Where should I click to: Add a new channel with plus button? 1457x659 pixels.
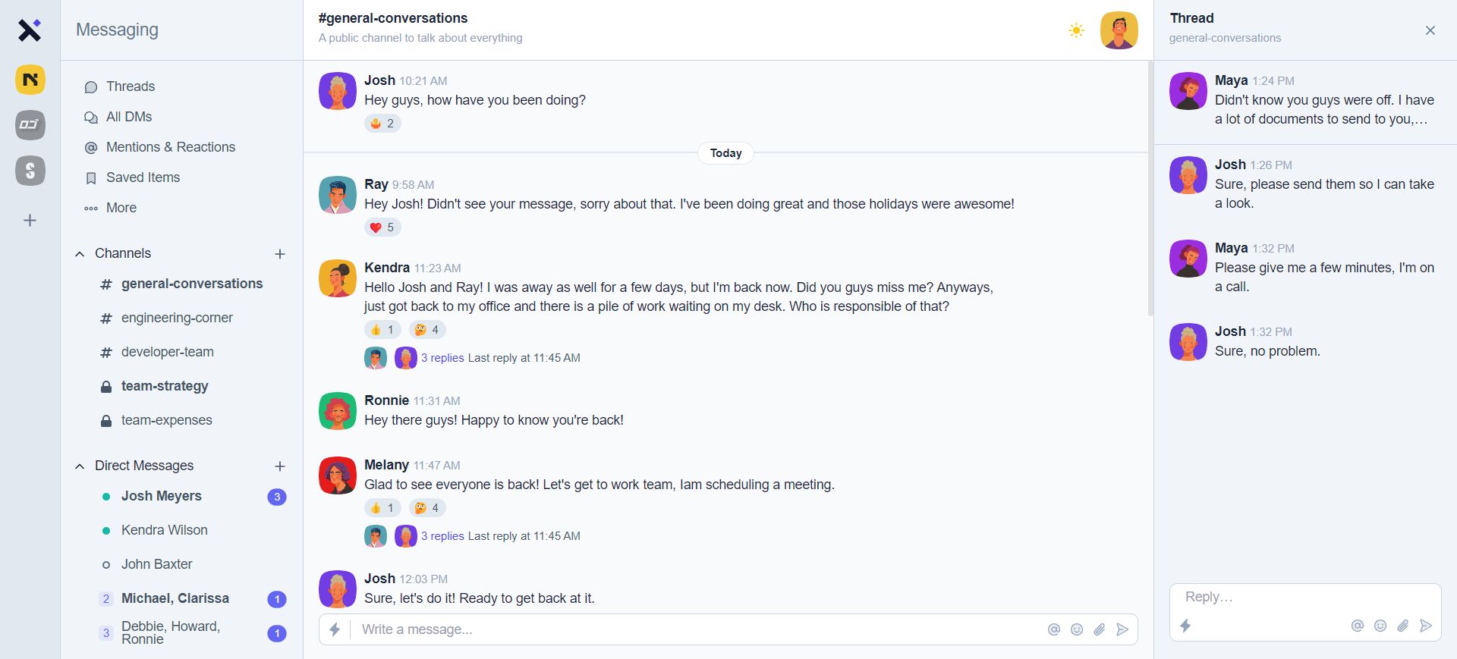click(x=280, y=254)
